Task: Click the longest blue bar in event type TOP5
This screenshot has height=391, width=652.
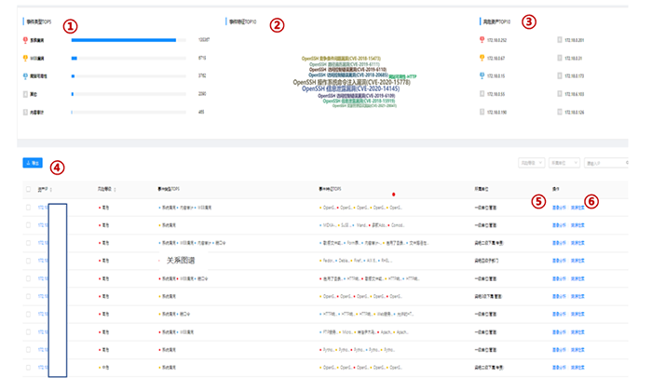Action: pos(124,40)
